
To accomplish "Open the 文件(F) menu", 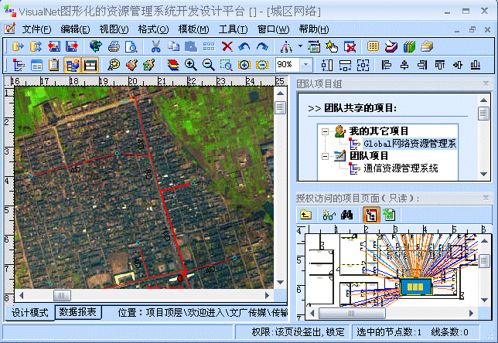I will [36, 29].
